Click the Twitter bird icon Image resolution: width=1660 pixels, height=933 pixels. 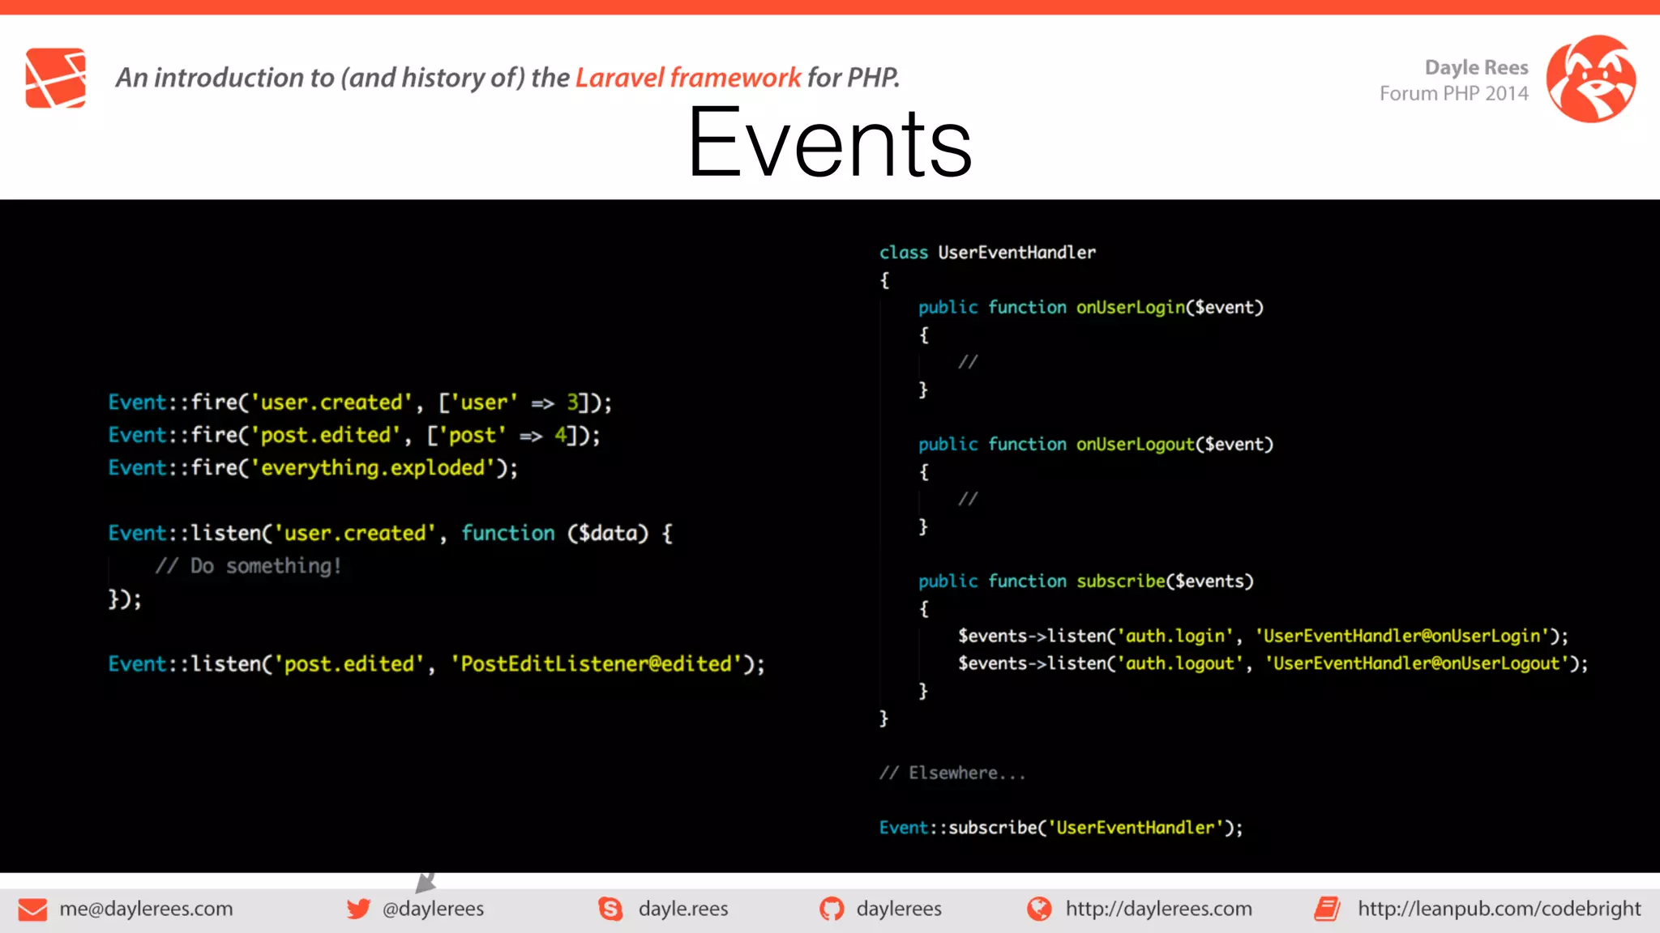pyautogui.click(x=358, y=909)
